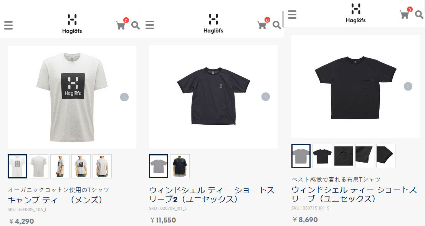The height and width of the screenshot is (226, 425).
Task: Open キャンプ ティー（メンズ） product title
Action: [56, 200]
